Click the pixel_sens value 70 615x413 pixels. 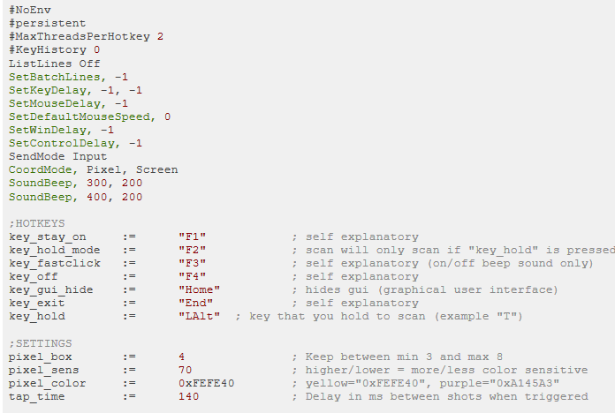(186, 370)
